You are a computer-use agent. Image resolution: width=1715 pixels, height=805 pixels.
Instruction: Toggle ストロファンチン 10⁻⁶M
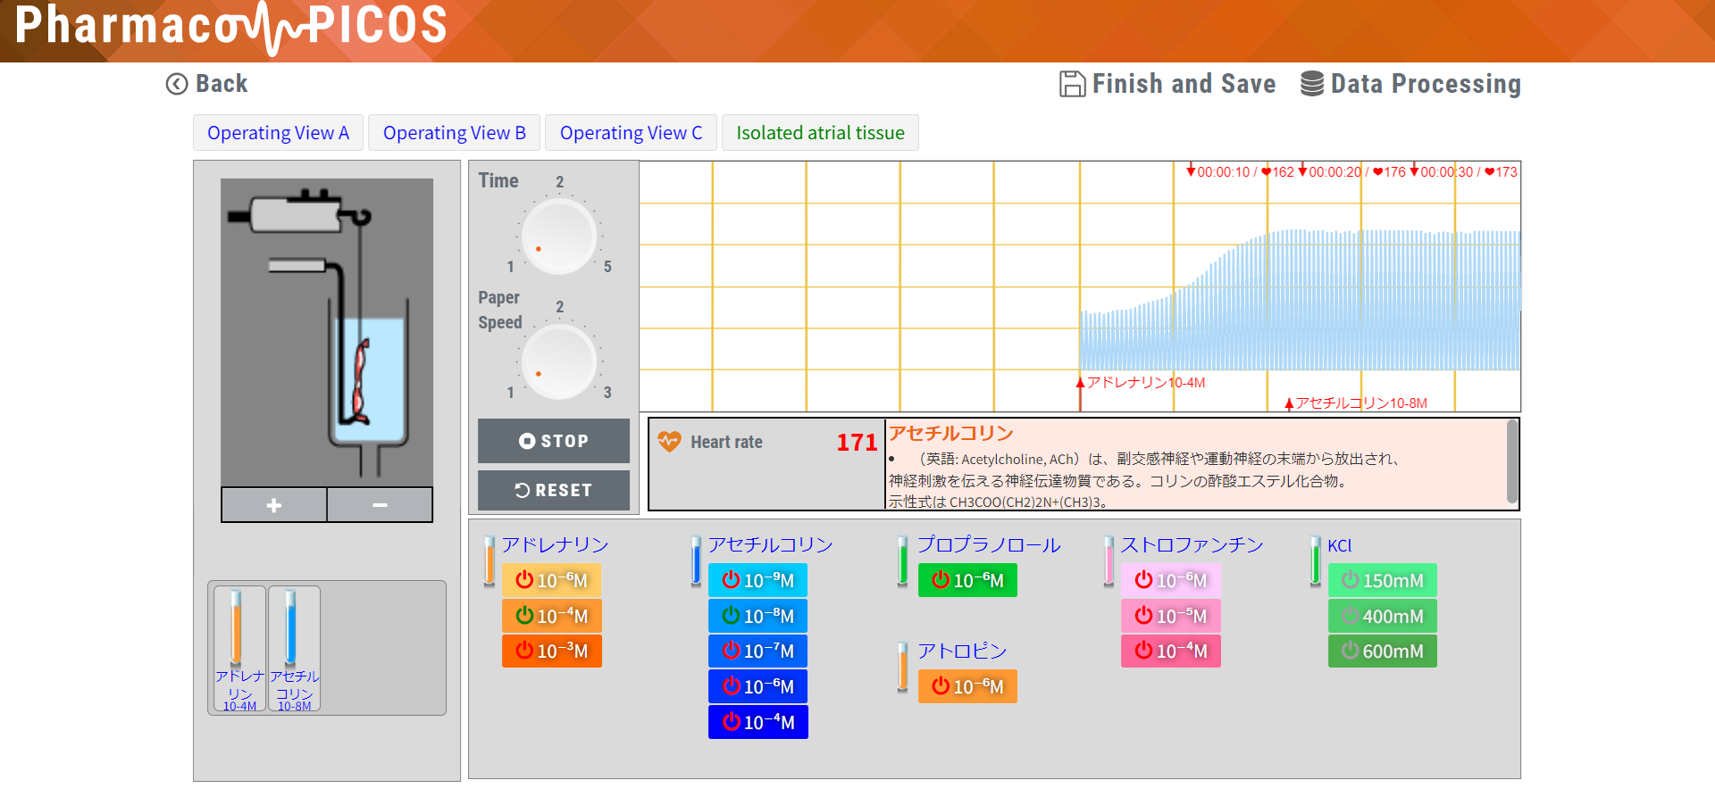coord(1171,580)
